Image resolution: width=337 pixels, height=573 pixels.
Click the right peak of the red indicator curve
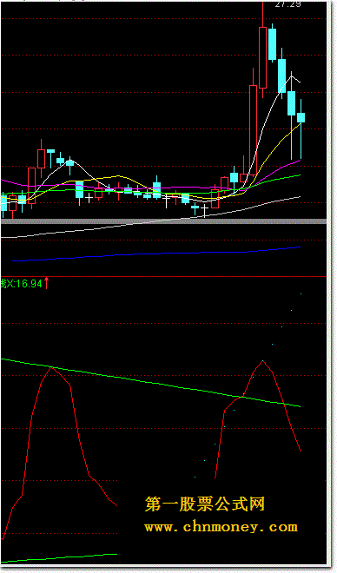(x=263, y=361)
